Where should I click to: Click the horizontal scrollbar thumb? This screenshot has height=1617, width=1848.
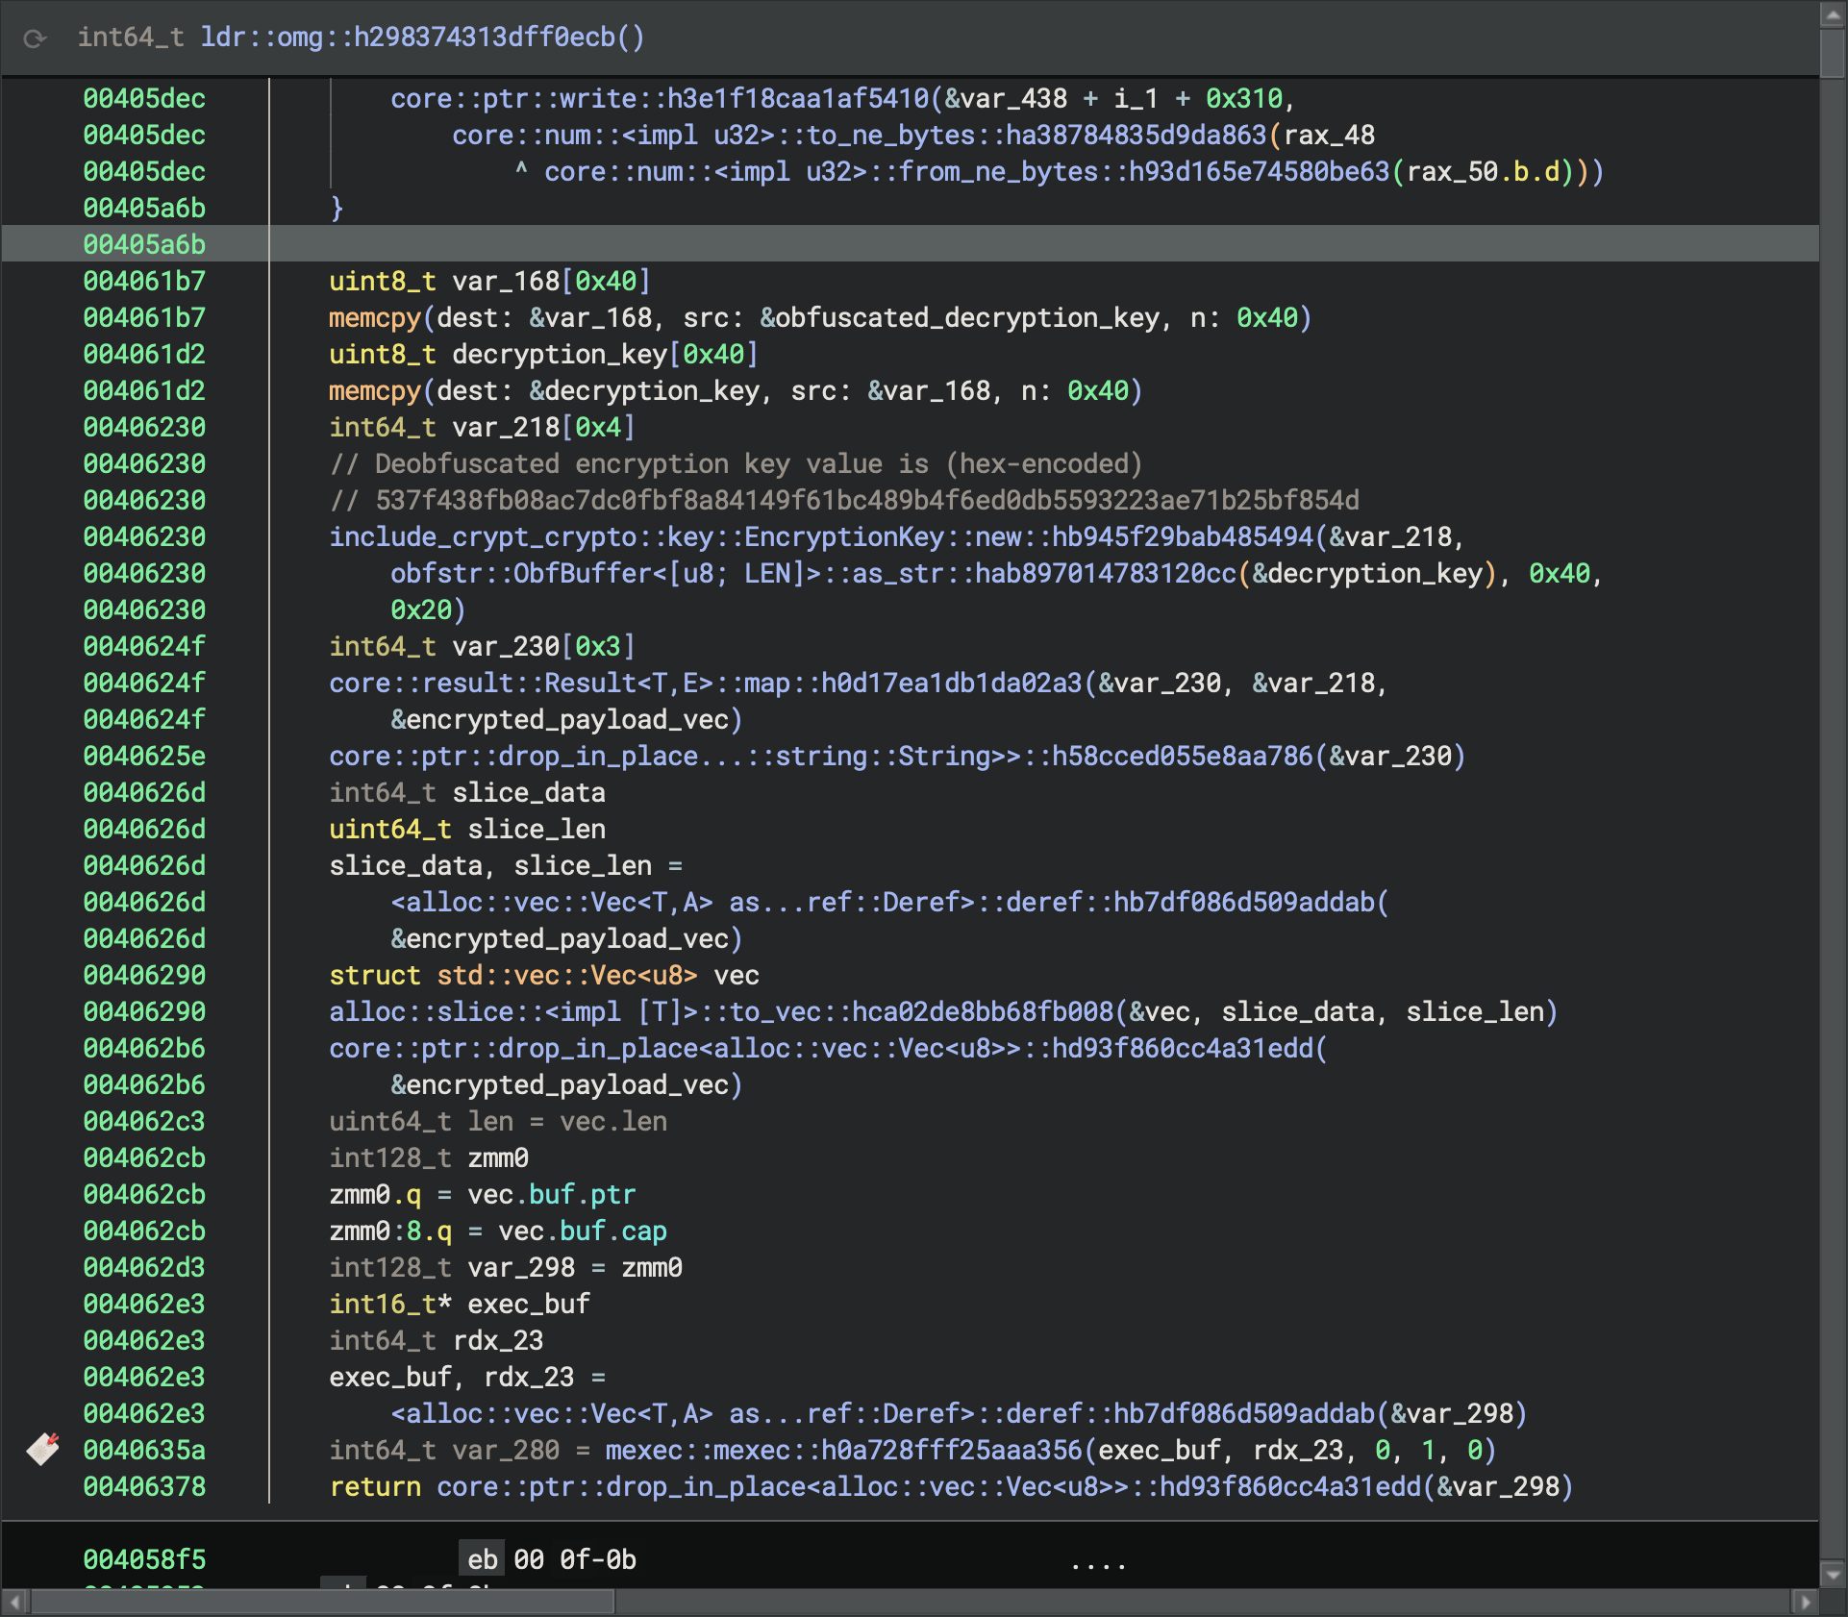(322, 1602)
